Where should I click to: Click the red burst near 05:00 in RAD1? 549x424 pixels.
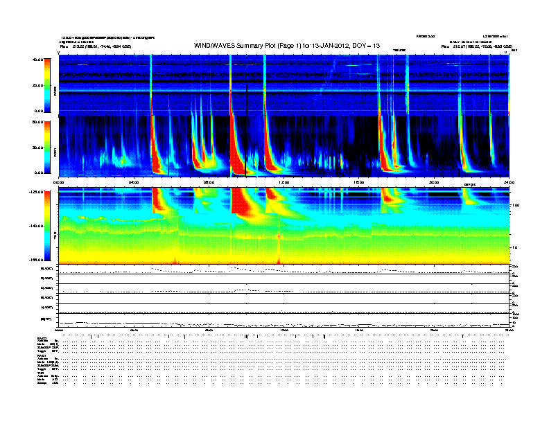[x=155, y=157]
